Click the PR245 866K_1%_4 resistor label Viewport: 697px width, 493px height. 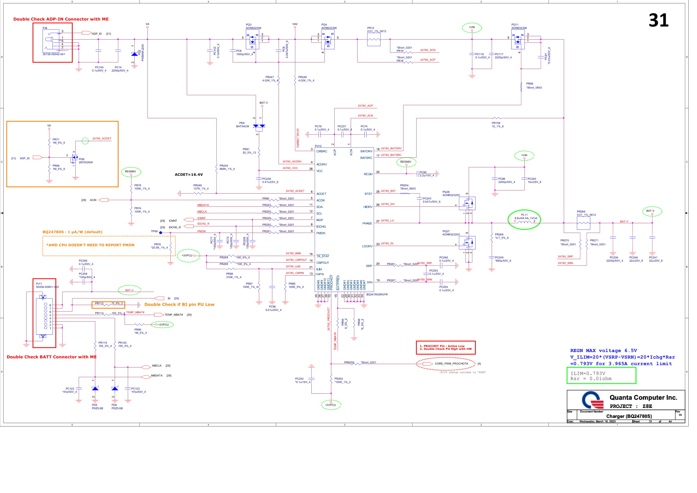click(227, 167)
